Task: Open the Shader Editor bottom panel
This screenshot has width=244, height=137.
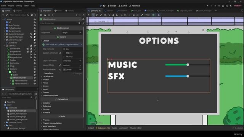Action: tap(136, 128)
